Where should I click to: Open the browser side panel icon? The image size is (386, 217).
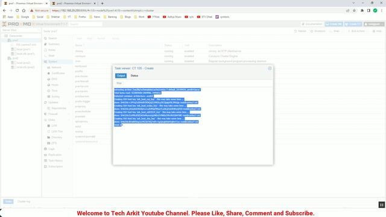(x=369, y=11)
